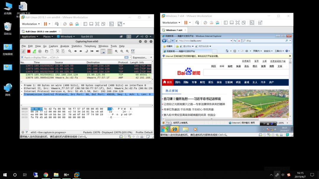Screen dimensions: 319x179
Task: Toggle auto-scroll during live capture
Action: click(x=103, y=51)
